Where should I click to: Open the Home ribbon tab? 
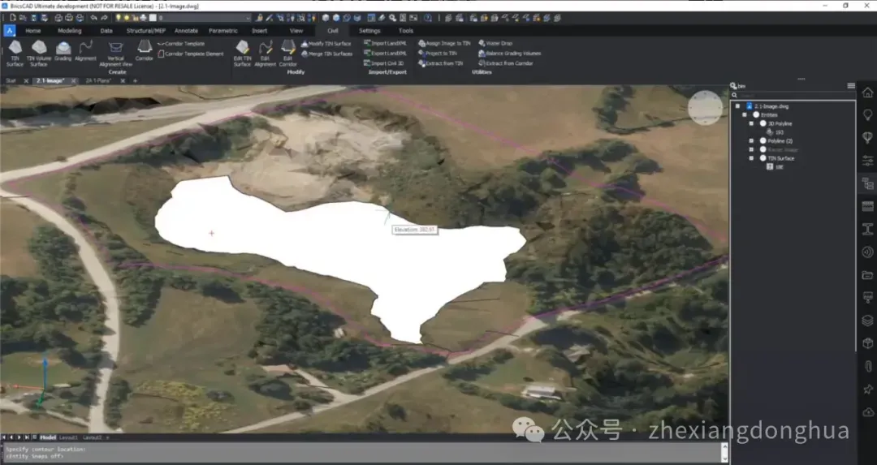point(33,31)
